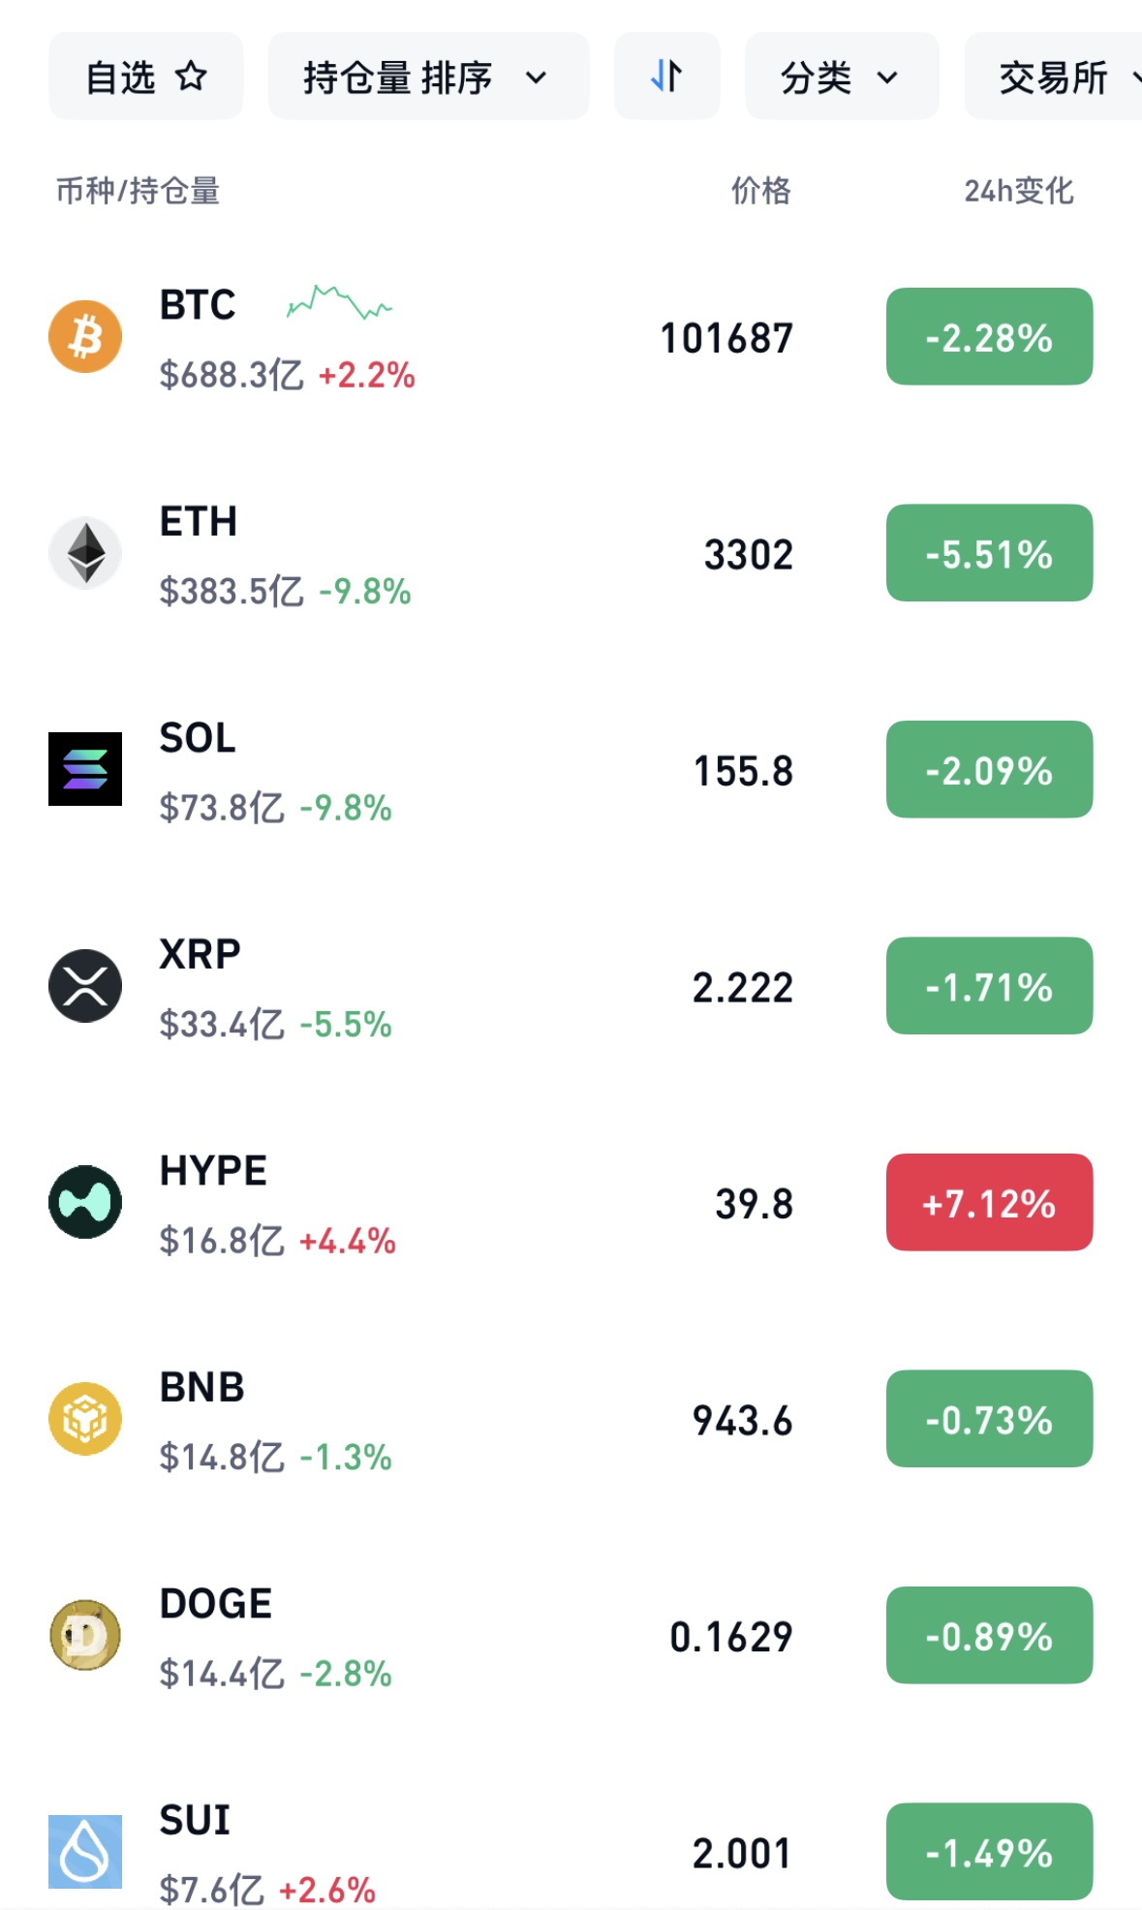Sort by the 24h变化 column header
1142x1910 pixels.
1018,191
